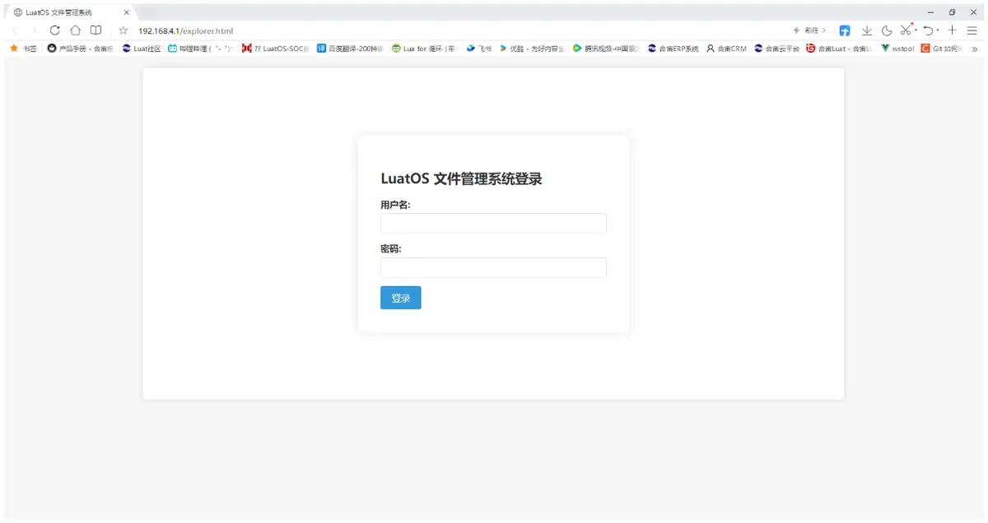The height and width of the screenshot is (523, 988).
Task: Close the LuatOS 文件管理系统 tab
Action: (126, 12)
